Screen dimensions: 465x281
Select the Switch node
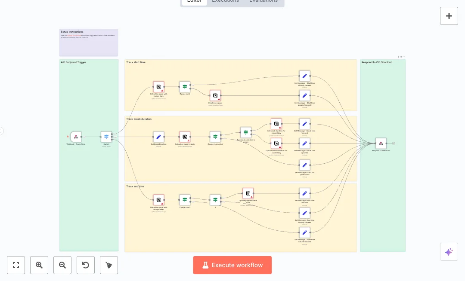[x=106, y=137]
